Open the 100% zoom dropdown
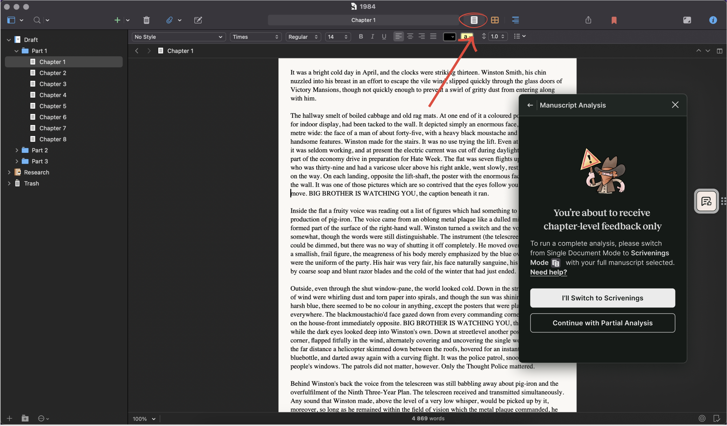 click(144, 419)
